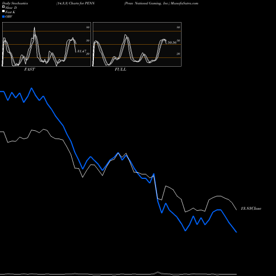276x276 pixels.
Task: Click the 'Fast K' legend text
Action: [x=10, y=12]
